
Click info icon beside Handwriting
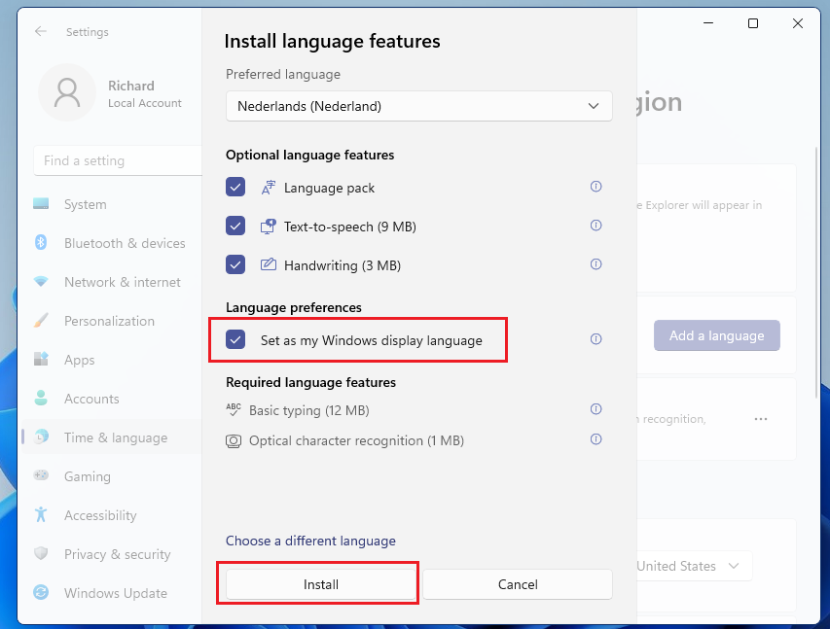pos(596,264)
